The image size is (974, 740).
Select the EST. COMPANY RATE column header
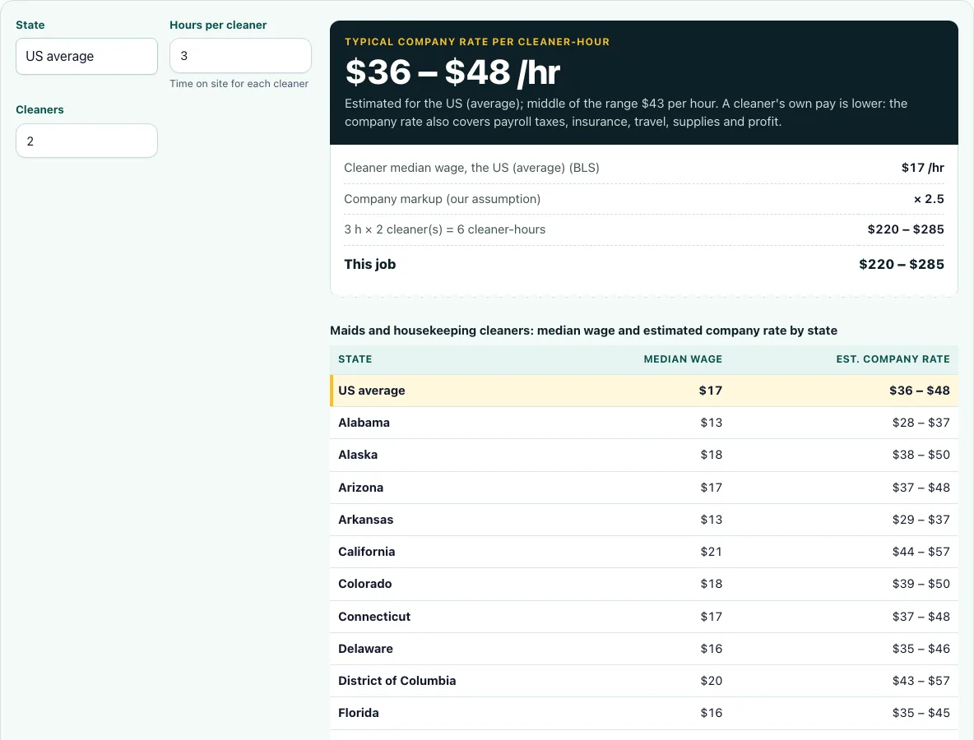[893, 359]
